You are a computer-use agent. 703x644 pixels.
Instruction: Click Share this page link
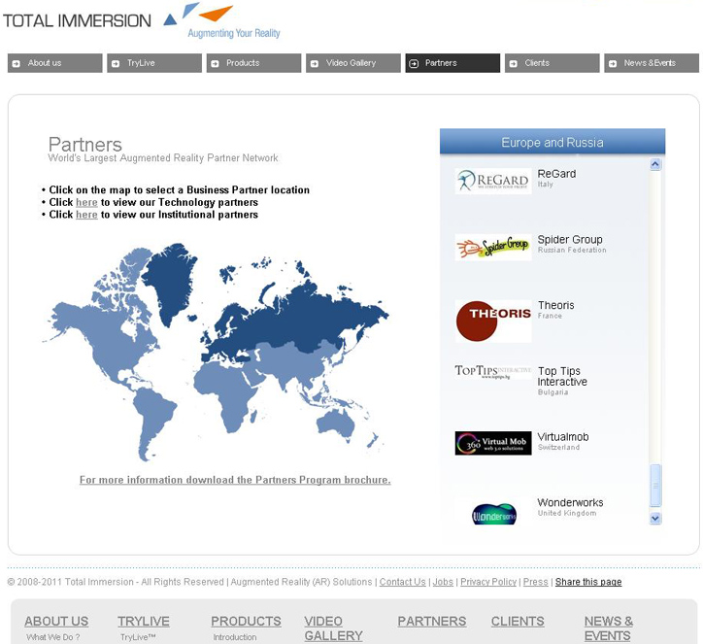point(588,582)
